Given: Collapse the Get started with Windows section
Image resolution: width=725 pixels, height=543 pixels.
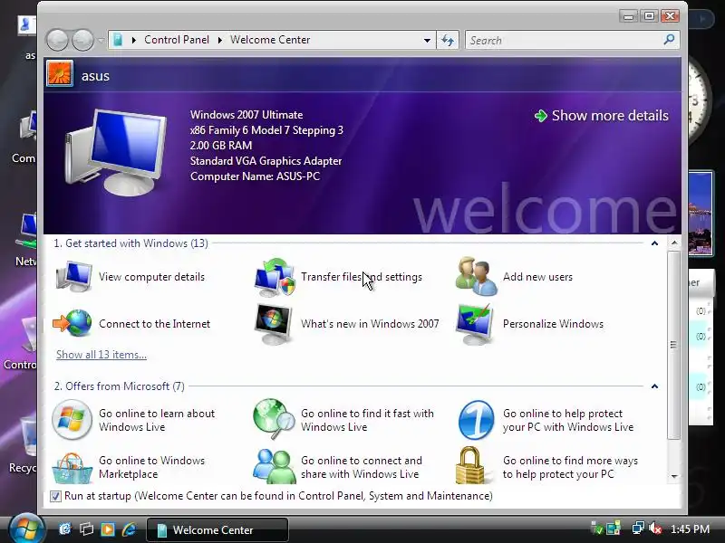Looking at the screenshot, I should (654, 243).
